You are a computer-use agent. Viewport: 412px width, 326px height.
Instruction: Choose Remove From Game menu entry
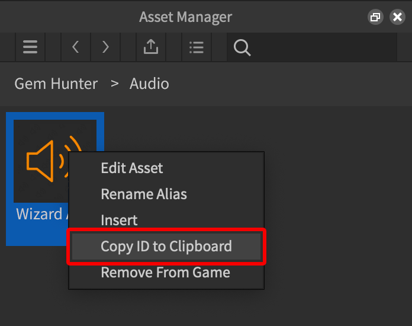165,273
